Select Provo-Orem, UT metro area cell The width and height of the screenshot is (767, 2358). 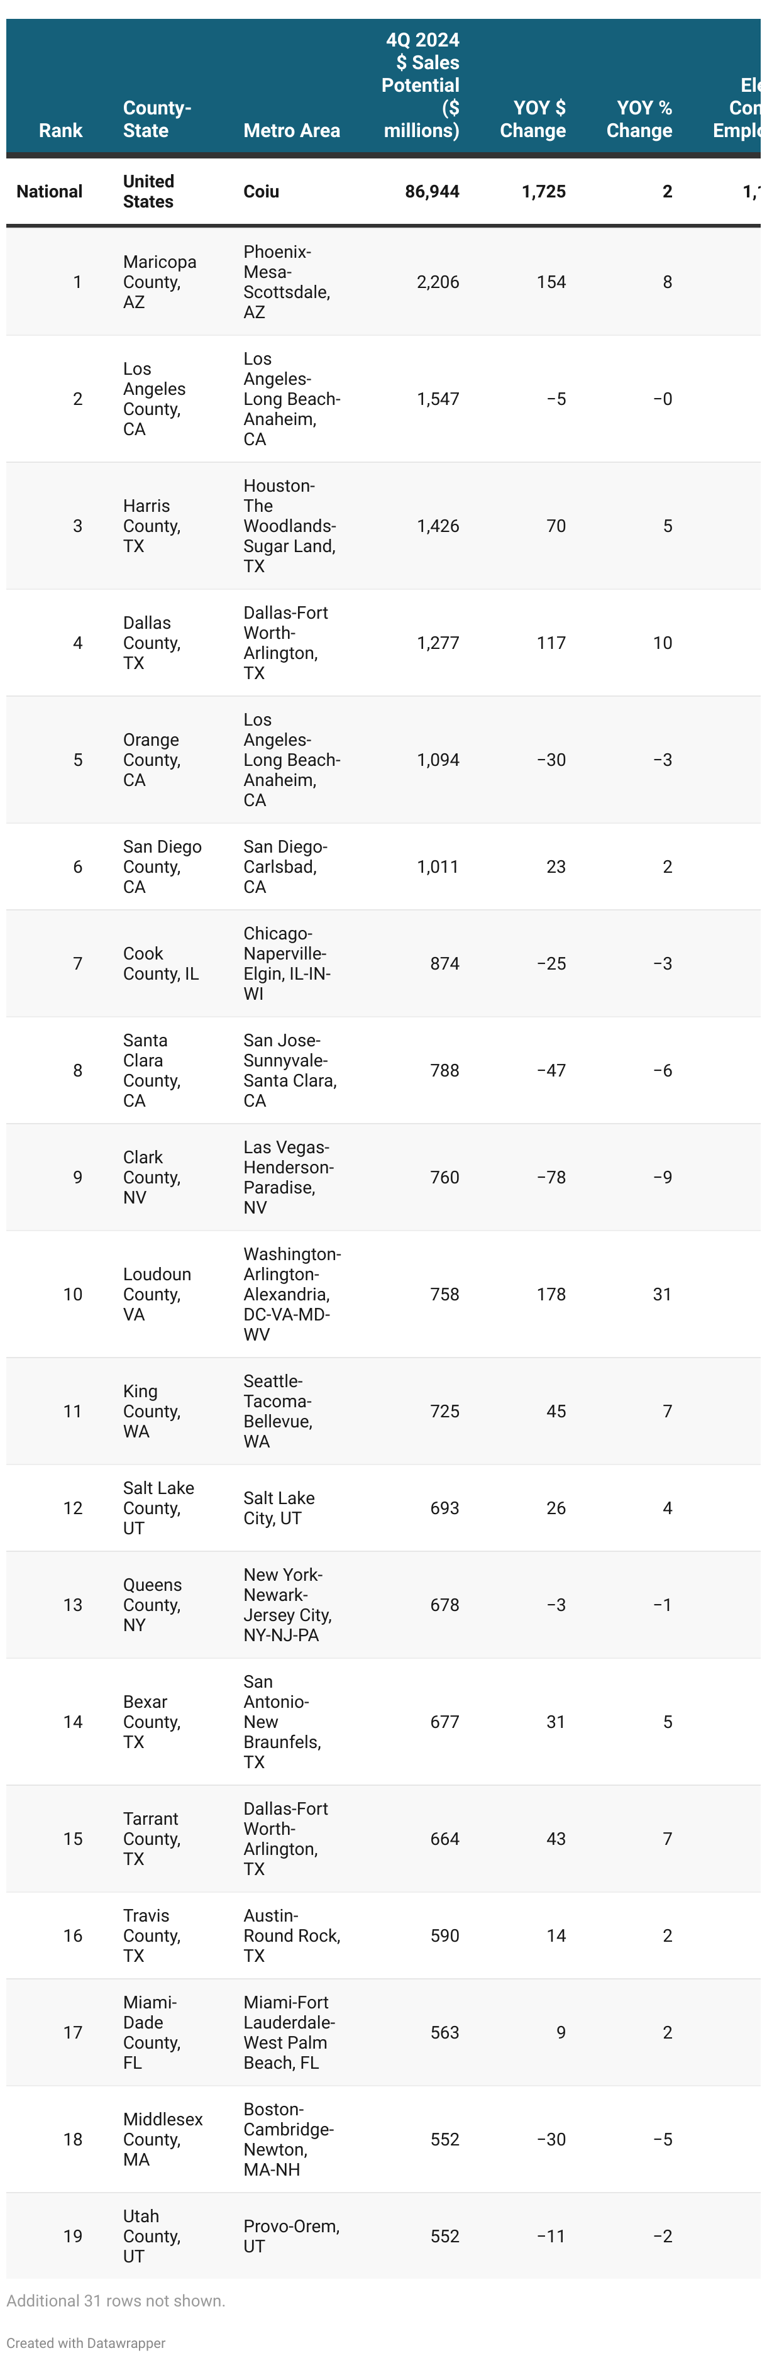[x=291, y=2236]
